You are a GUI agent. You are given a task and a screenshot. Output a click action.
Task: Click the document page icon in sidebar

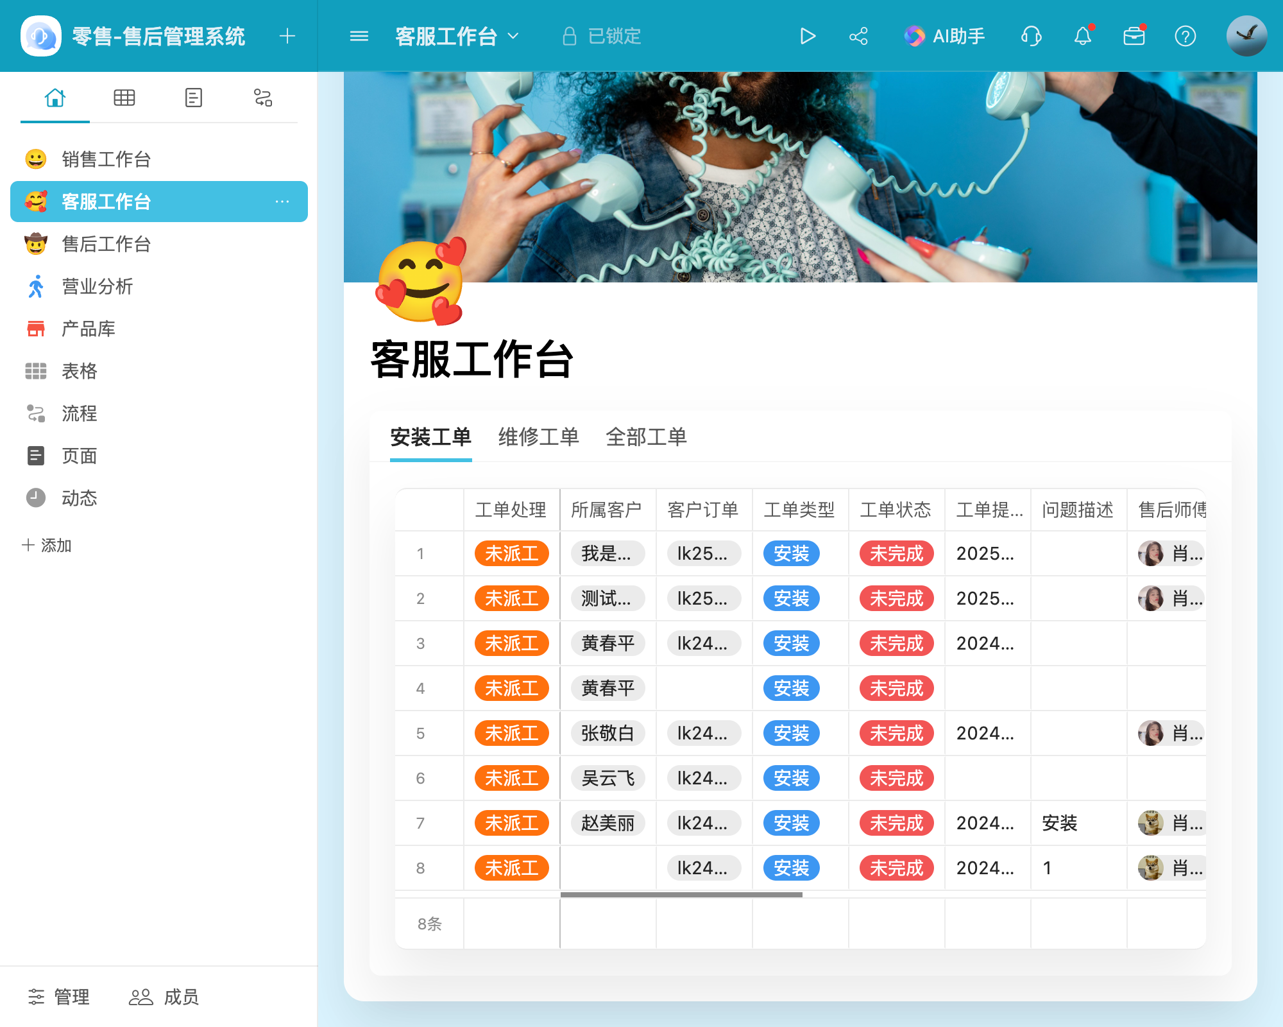(x=193, y=98)
